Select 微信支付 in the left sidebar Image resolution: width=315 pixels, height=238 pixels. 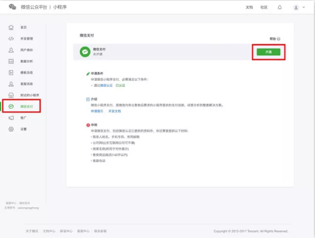tap(21, 106)
